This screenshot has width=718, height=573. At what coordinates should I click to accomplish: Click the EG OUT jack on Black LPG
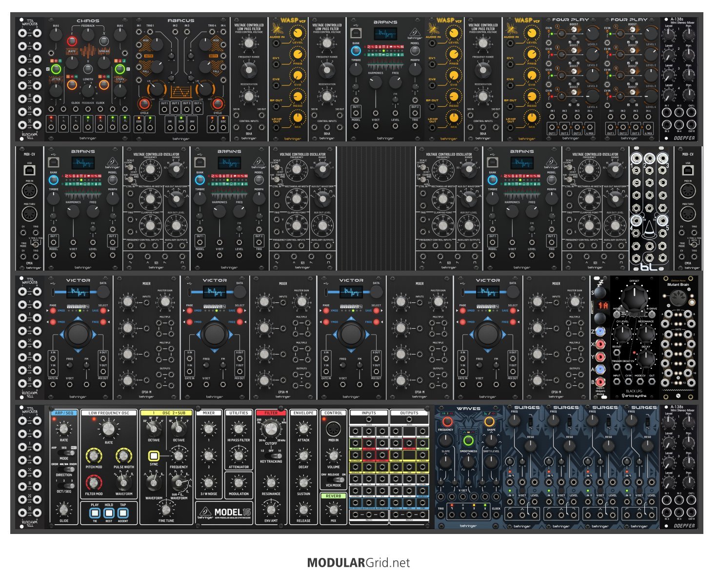click(x=617, y=354)
